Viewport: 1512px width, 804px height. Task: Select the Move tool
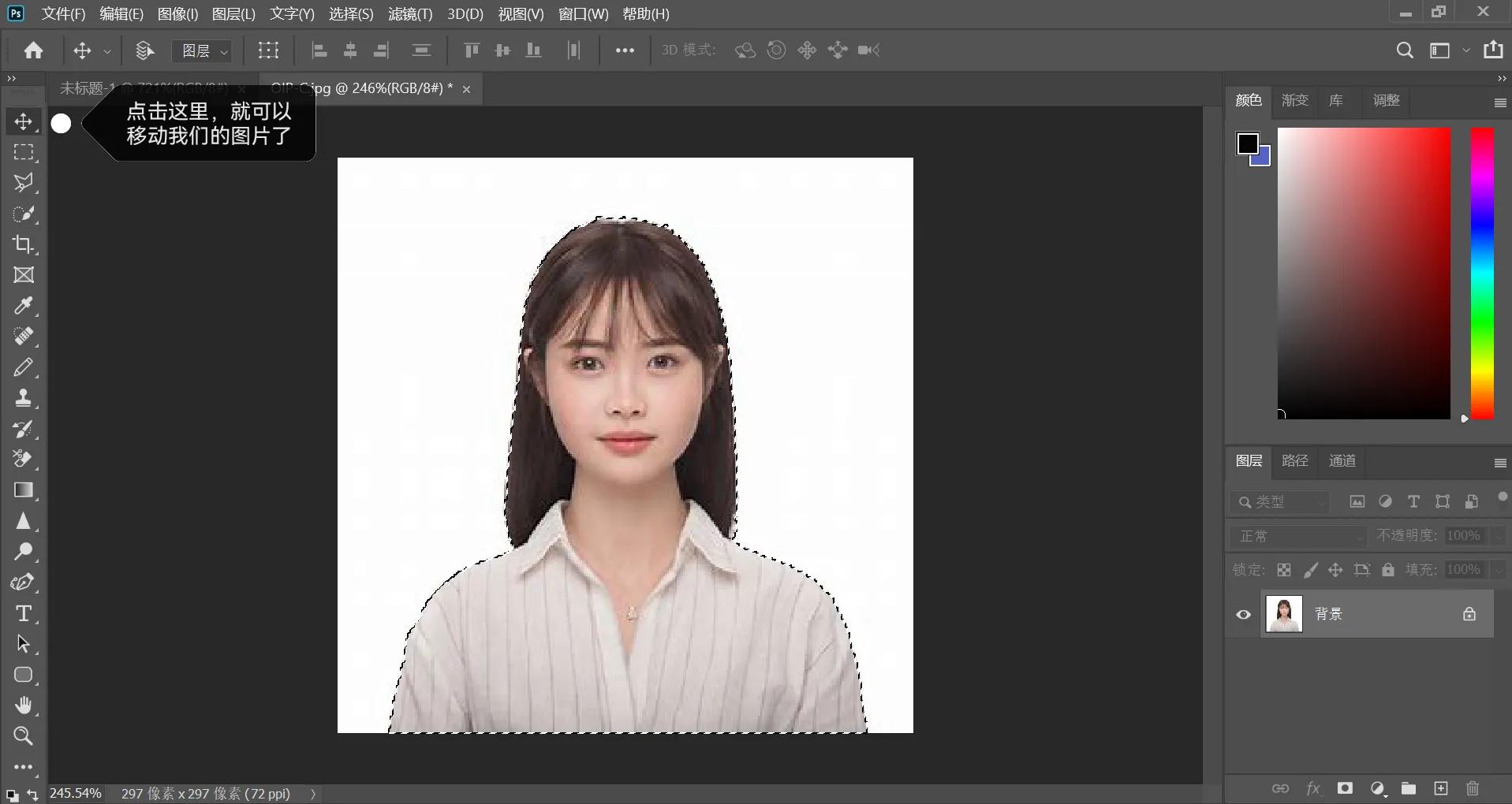coord(24,122)
